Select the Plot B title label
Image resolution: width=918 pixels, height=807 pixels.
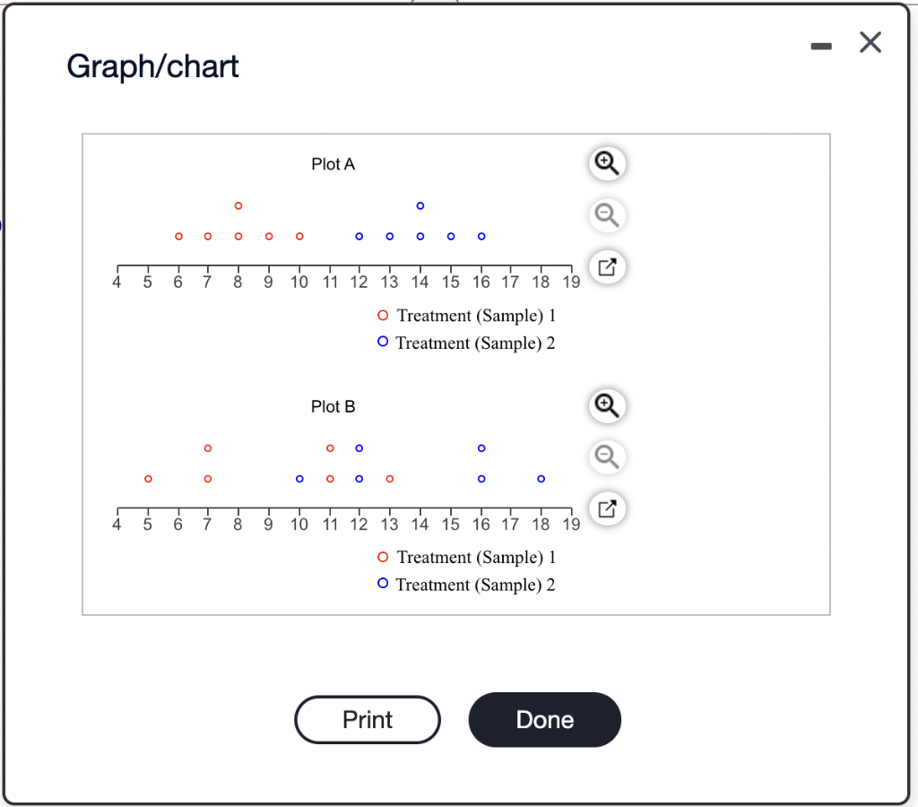(x=333, y=406)
